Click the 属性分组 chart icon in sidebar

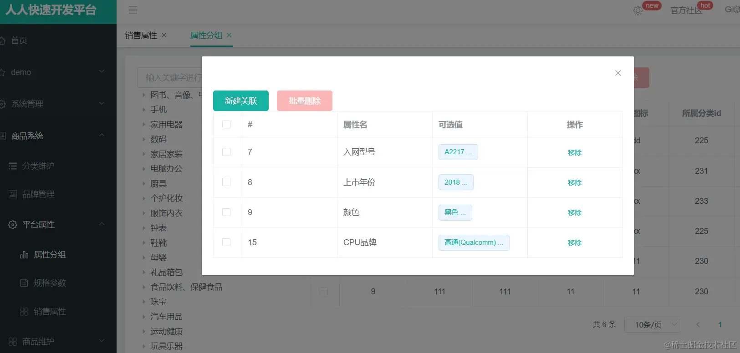(24, 255)
